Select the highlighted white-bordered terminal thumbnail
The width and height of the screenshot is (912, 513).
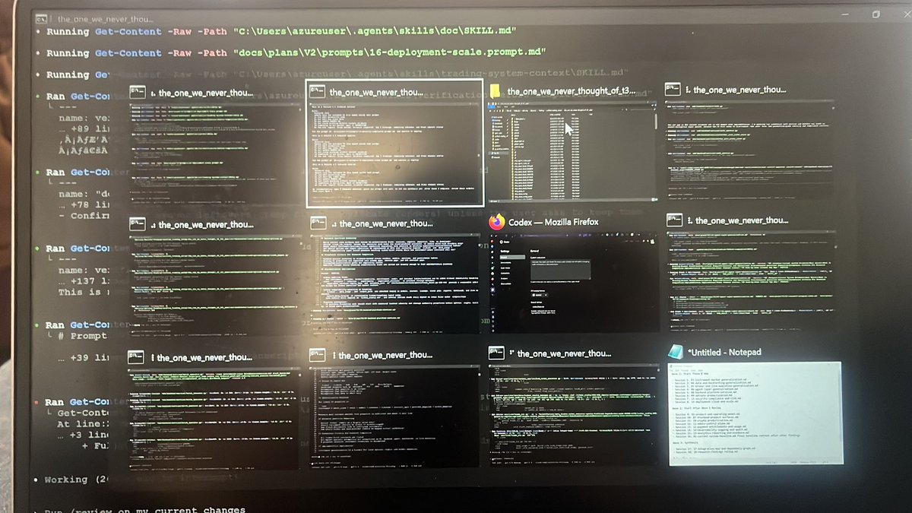394,154
